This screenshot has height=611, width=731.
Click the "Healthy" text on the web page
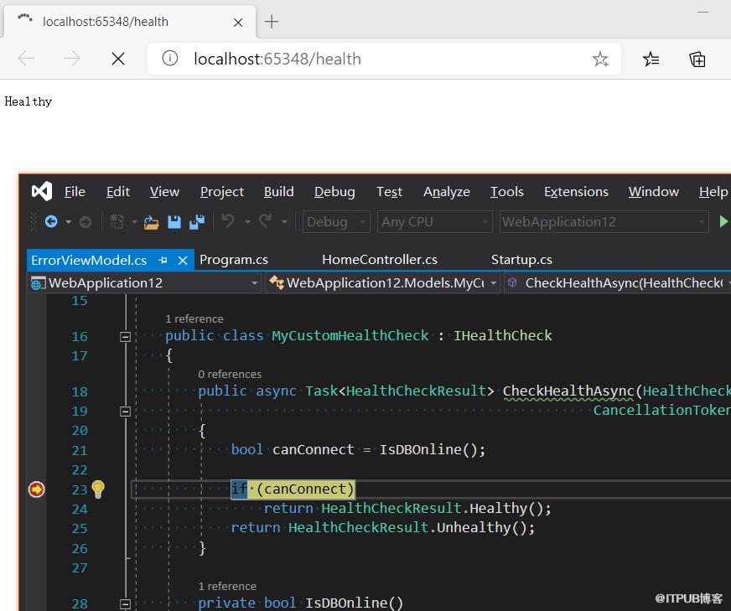click(x=29, y=101)
